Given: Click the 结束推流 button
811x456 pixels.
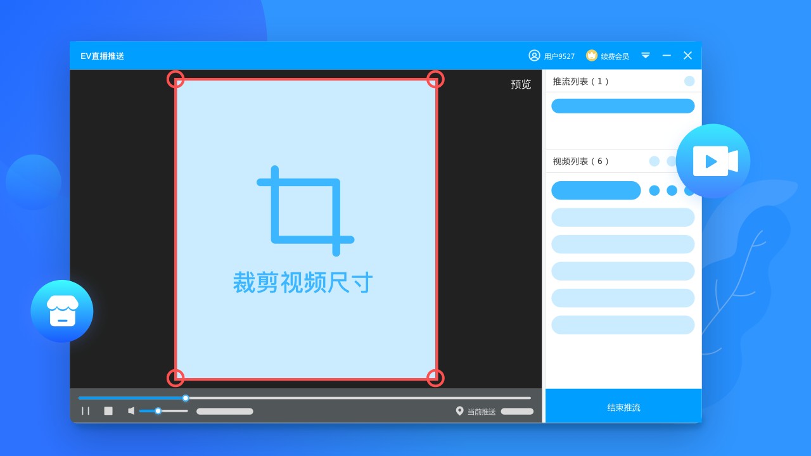Looking at the screenshot, I should coord(623,407).
